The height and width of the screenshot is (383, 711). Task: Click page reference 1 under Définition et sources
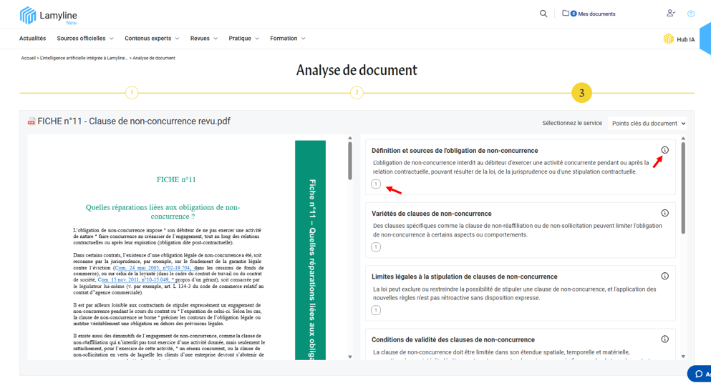click(376, 184)
